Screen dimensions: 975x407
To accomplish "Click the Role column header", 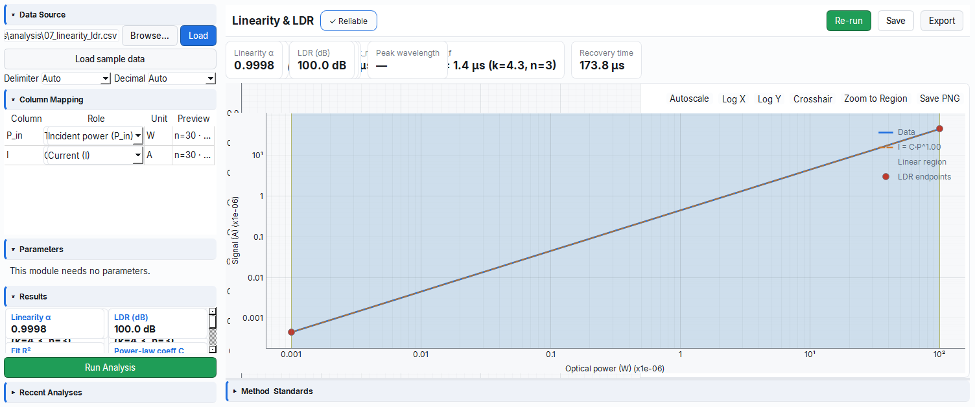I will pyautogui.click(x=96, y=119).
